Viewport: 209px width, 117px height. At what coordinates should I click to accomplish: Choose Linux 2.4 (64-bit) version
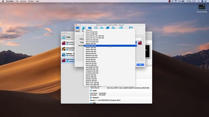(x=110, y=34)
